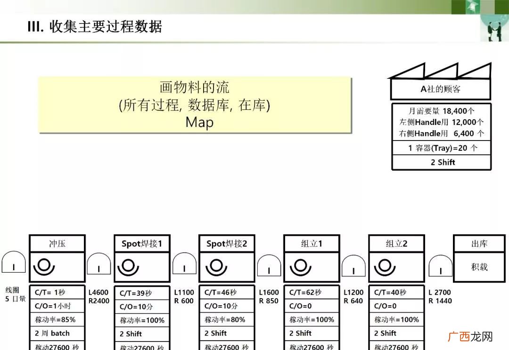Click the slide heading III. 收集主要过程数据
The width and height of the screenshot is (509, 350).
[94, 26]
